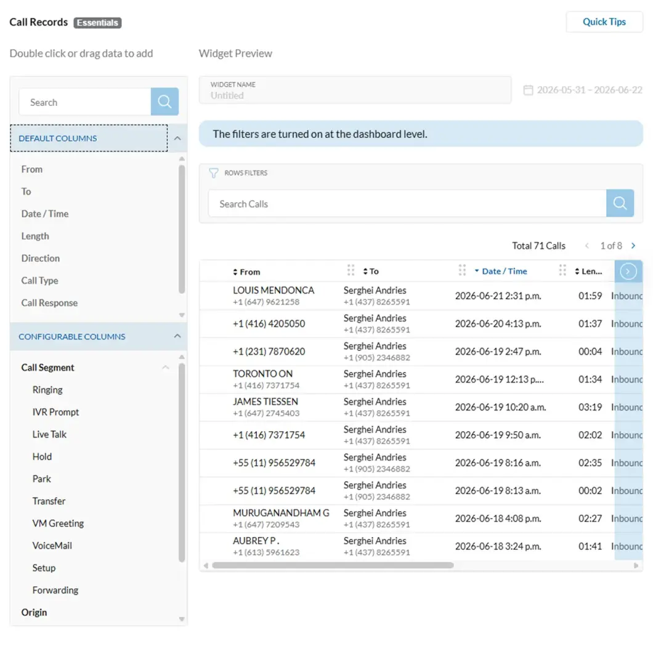Select Park call segment
Screen dimensions: 653x654
(x=42, y=479)
